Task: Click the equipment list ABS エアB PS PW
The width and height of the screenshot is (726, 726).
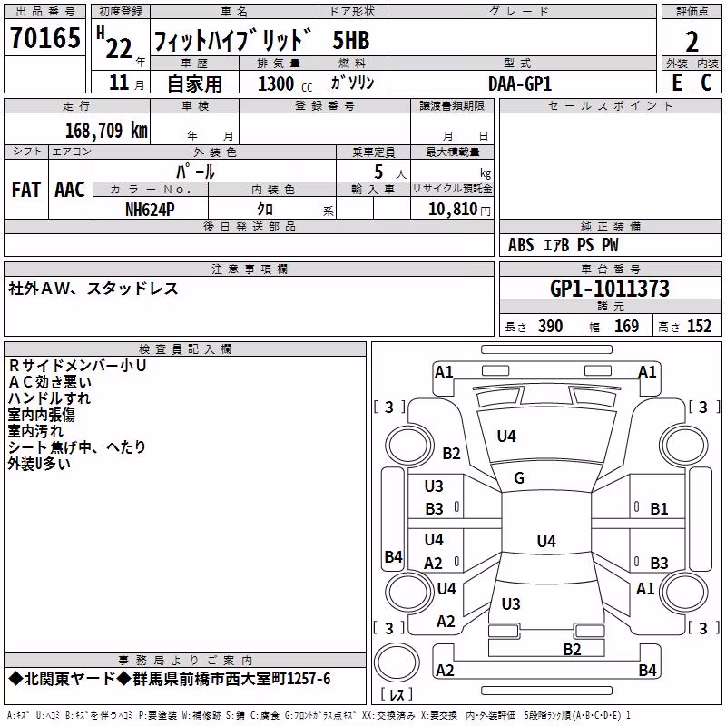Action: point(563,245)
